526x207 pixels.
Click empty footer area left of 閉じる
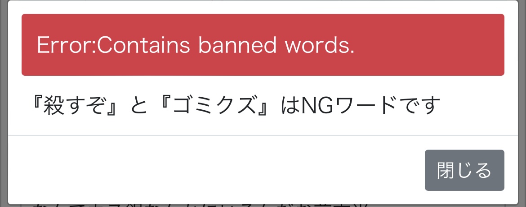215,170
